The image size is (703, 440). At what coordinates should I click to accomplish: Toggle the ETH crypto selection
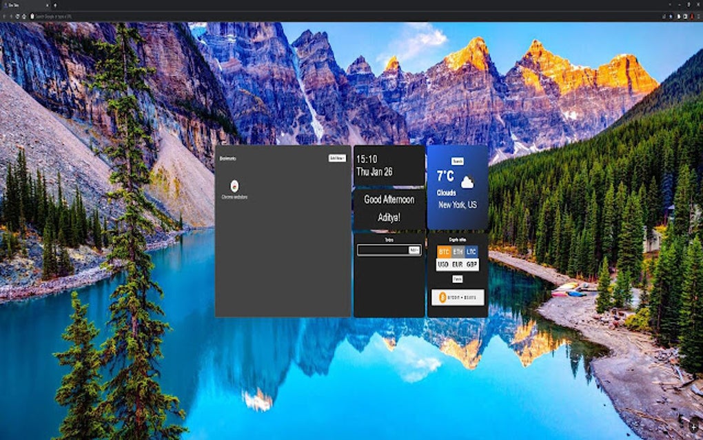point(458,251)
